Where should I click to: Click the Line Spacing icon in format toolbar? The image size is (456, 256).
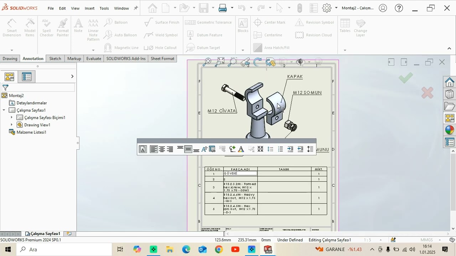coord(310,149)
